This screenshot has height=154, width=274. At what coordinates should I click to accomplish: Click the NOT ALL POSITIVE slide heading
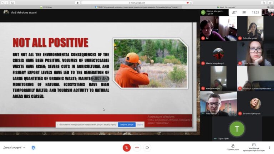coord(51,42)
